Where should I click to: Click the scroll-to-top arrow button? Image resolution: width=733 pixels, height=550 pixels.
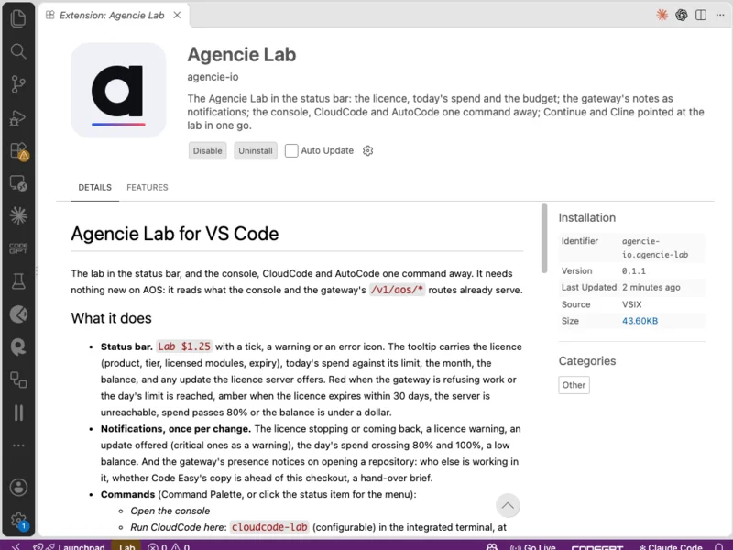pos(508,506)
